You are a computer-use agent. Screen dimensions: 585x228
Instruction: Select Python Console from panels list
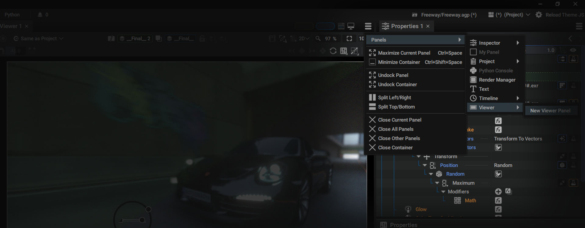495,71
